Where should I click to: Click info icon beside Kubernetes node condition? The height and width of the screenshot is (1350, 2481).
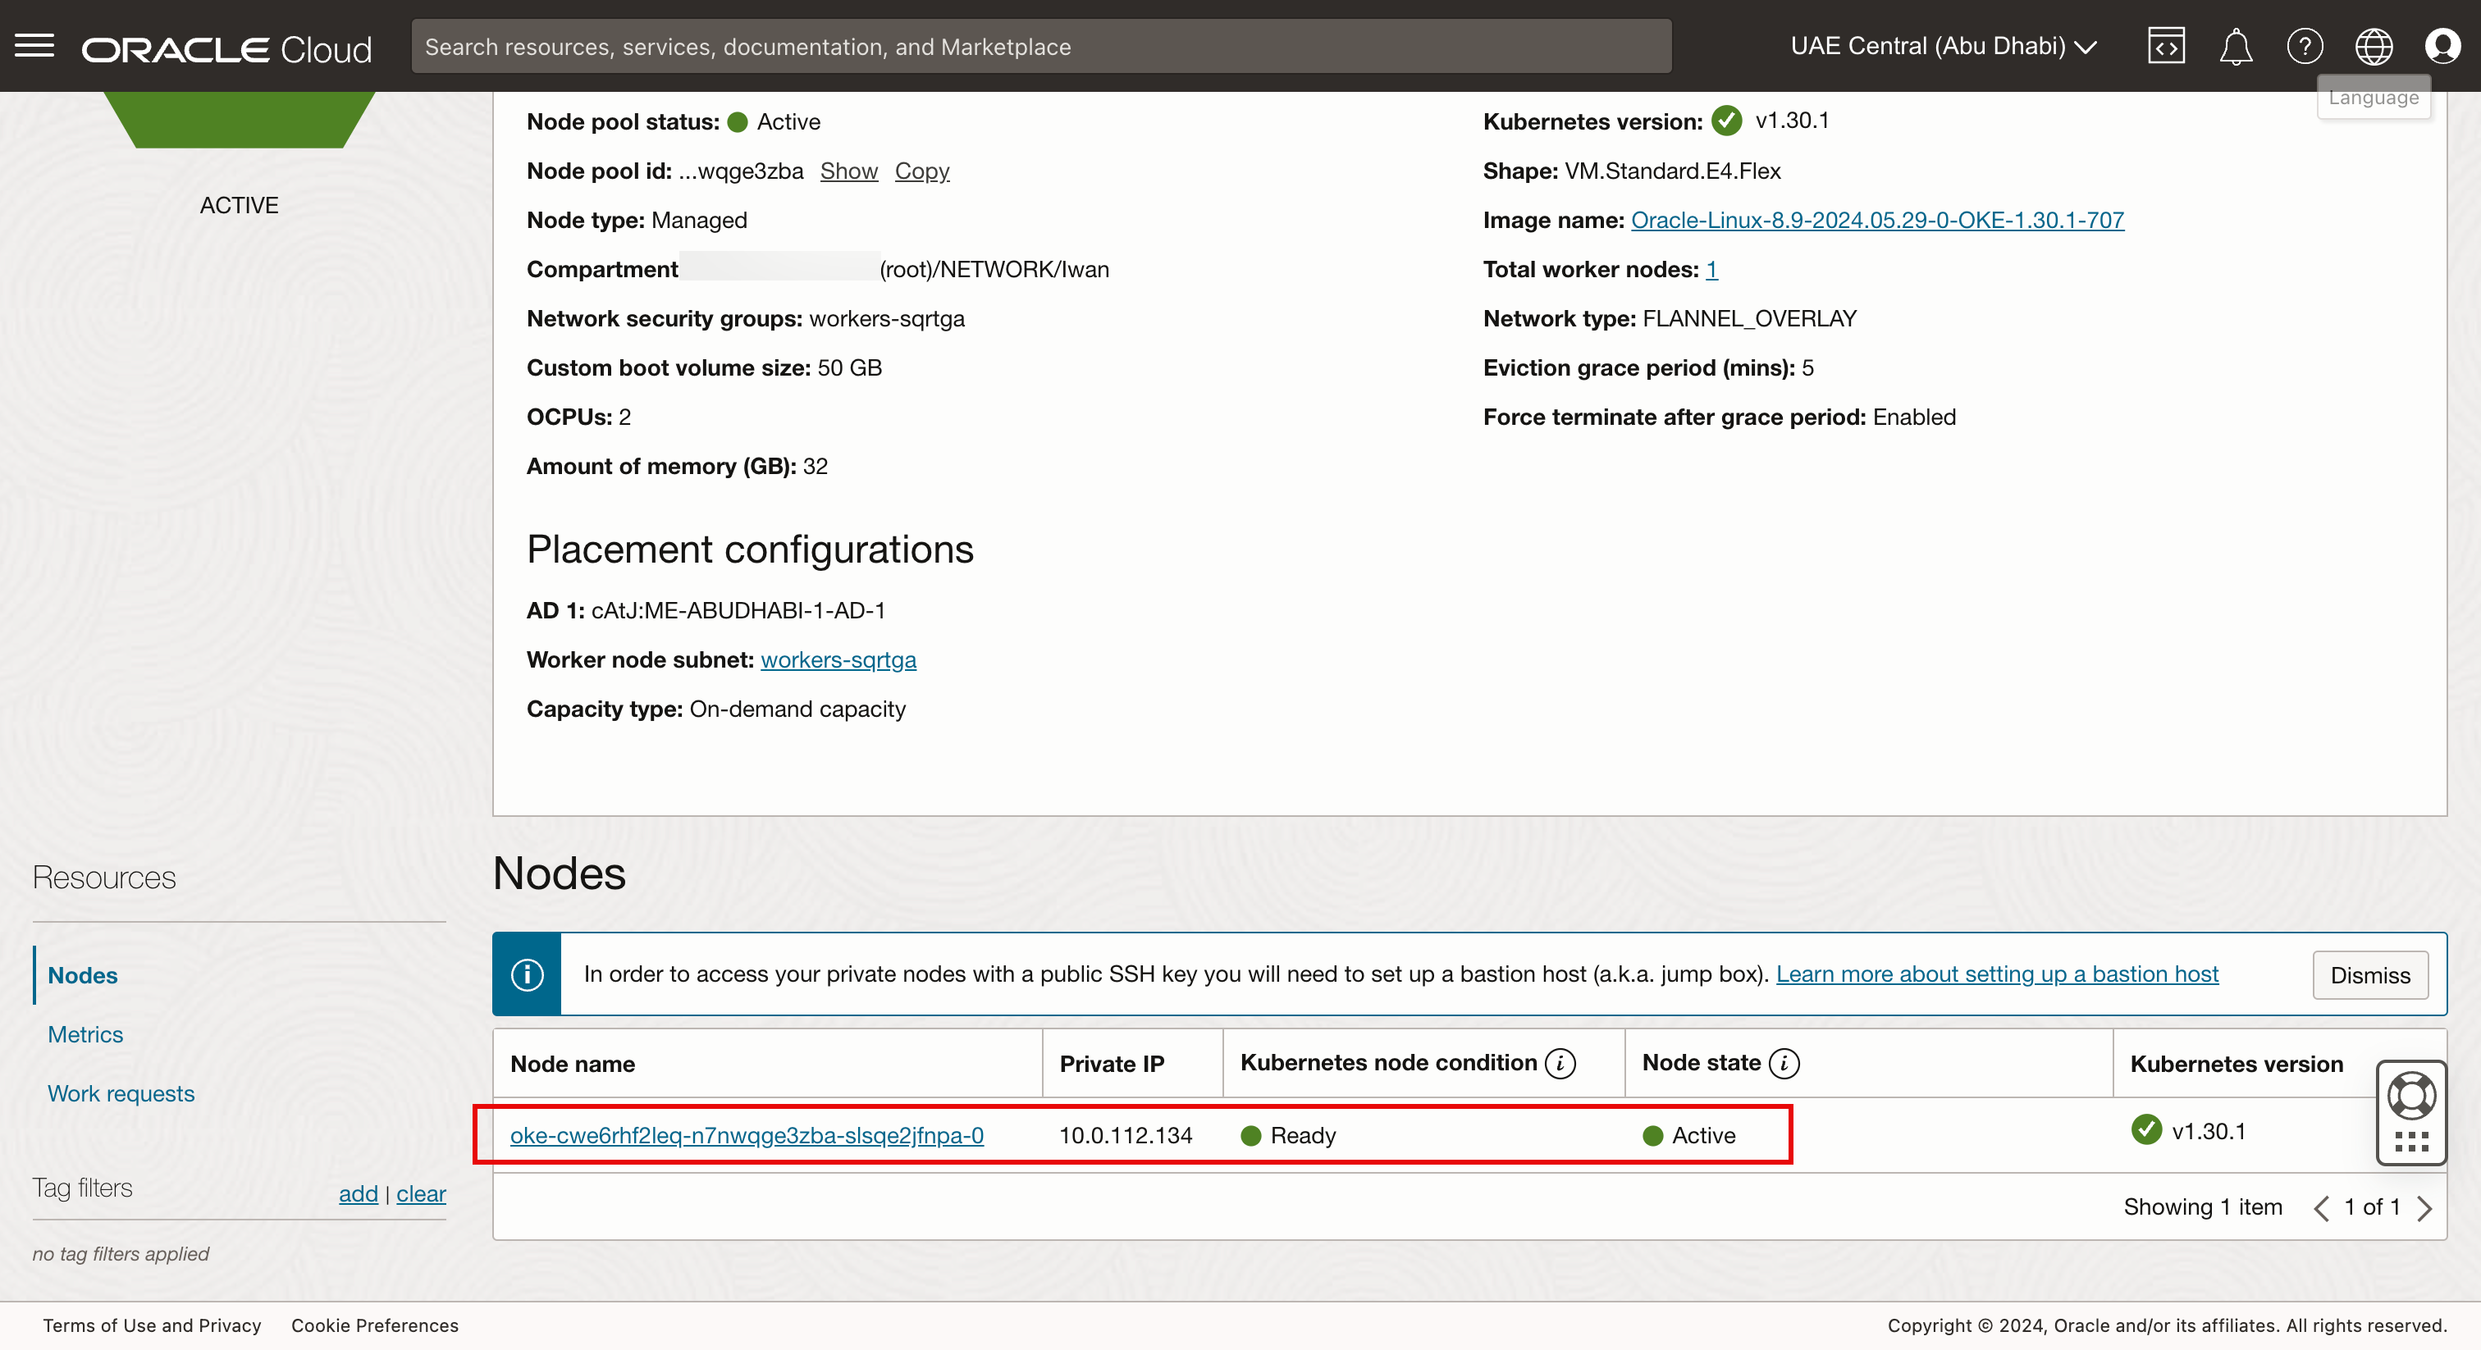click(x=1560, y=1063)
